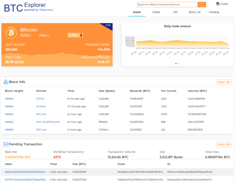
Task: Click the Tokenview powered-by link
Action: click(46, 10)
